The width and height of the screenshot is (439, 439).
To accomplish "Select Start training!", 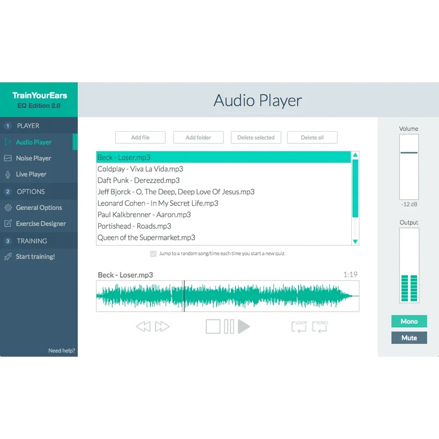I will pos(39,256).
